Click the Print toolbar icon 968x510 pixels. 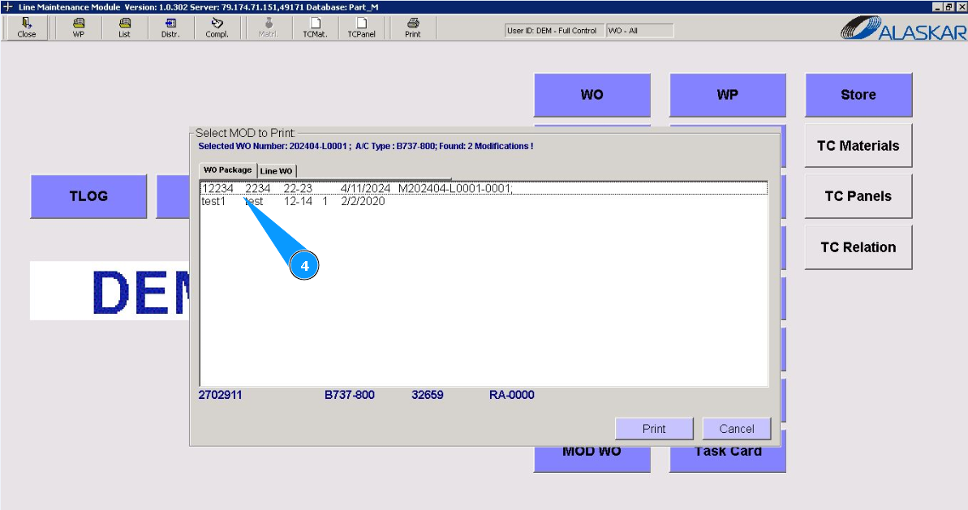click(413, 28)
